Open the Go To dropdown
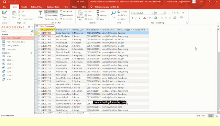The width and height of the screenshot is (220, 126). click(x=122, y=15)
